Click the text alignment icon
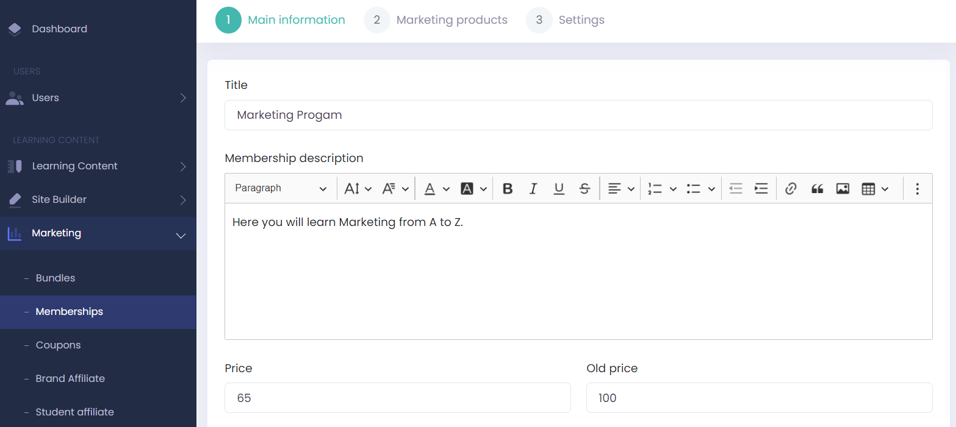The image size is (956, 427). pyautogui.click(x=614, y=189)
